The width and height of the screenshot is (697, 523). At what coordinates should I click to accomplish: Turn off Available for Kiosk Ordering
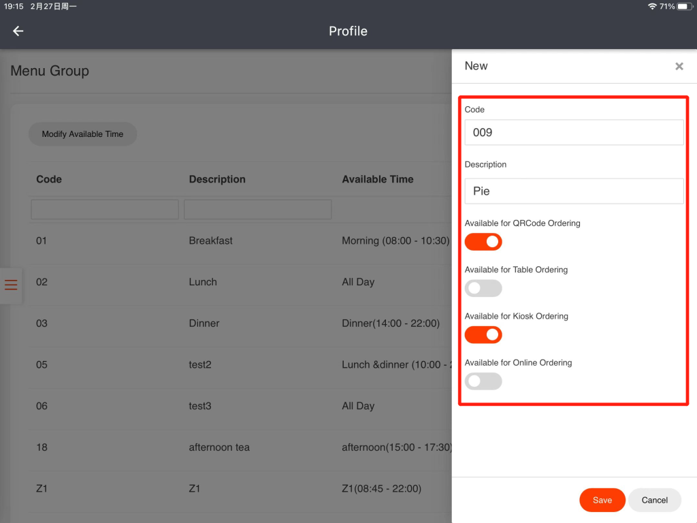click(x=483, y=334)
